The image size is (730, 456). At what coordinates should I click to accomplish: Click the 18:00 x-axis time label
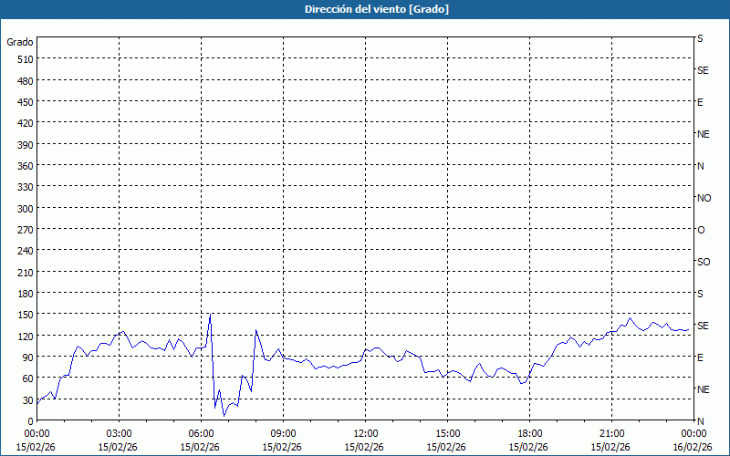point(529,433)
